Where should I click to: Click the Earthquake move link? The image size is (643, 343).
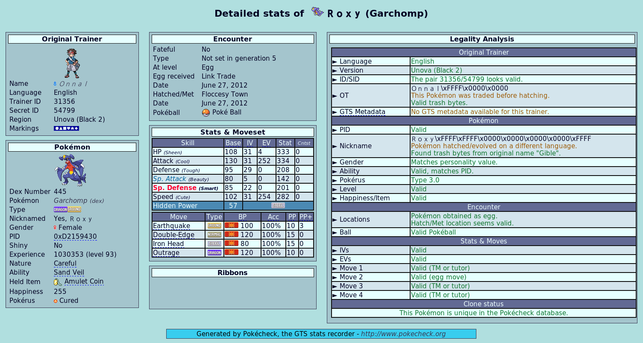(171, 226)
